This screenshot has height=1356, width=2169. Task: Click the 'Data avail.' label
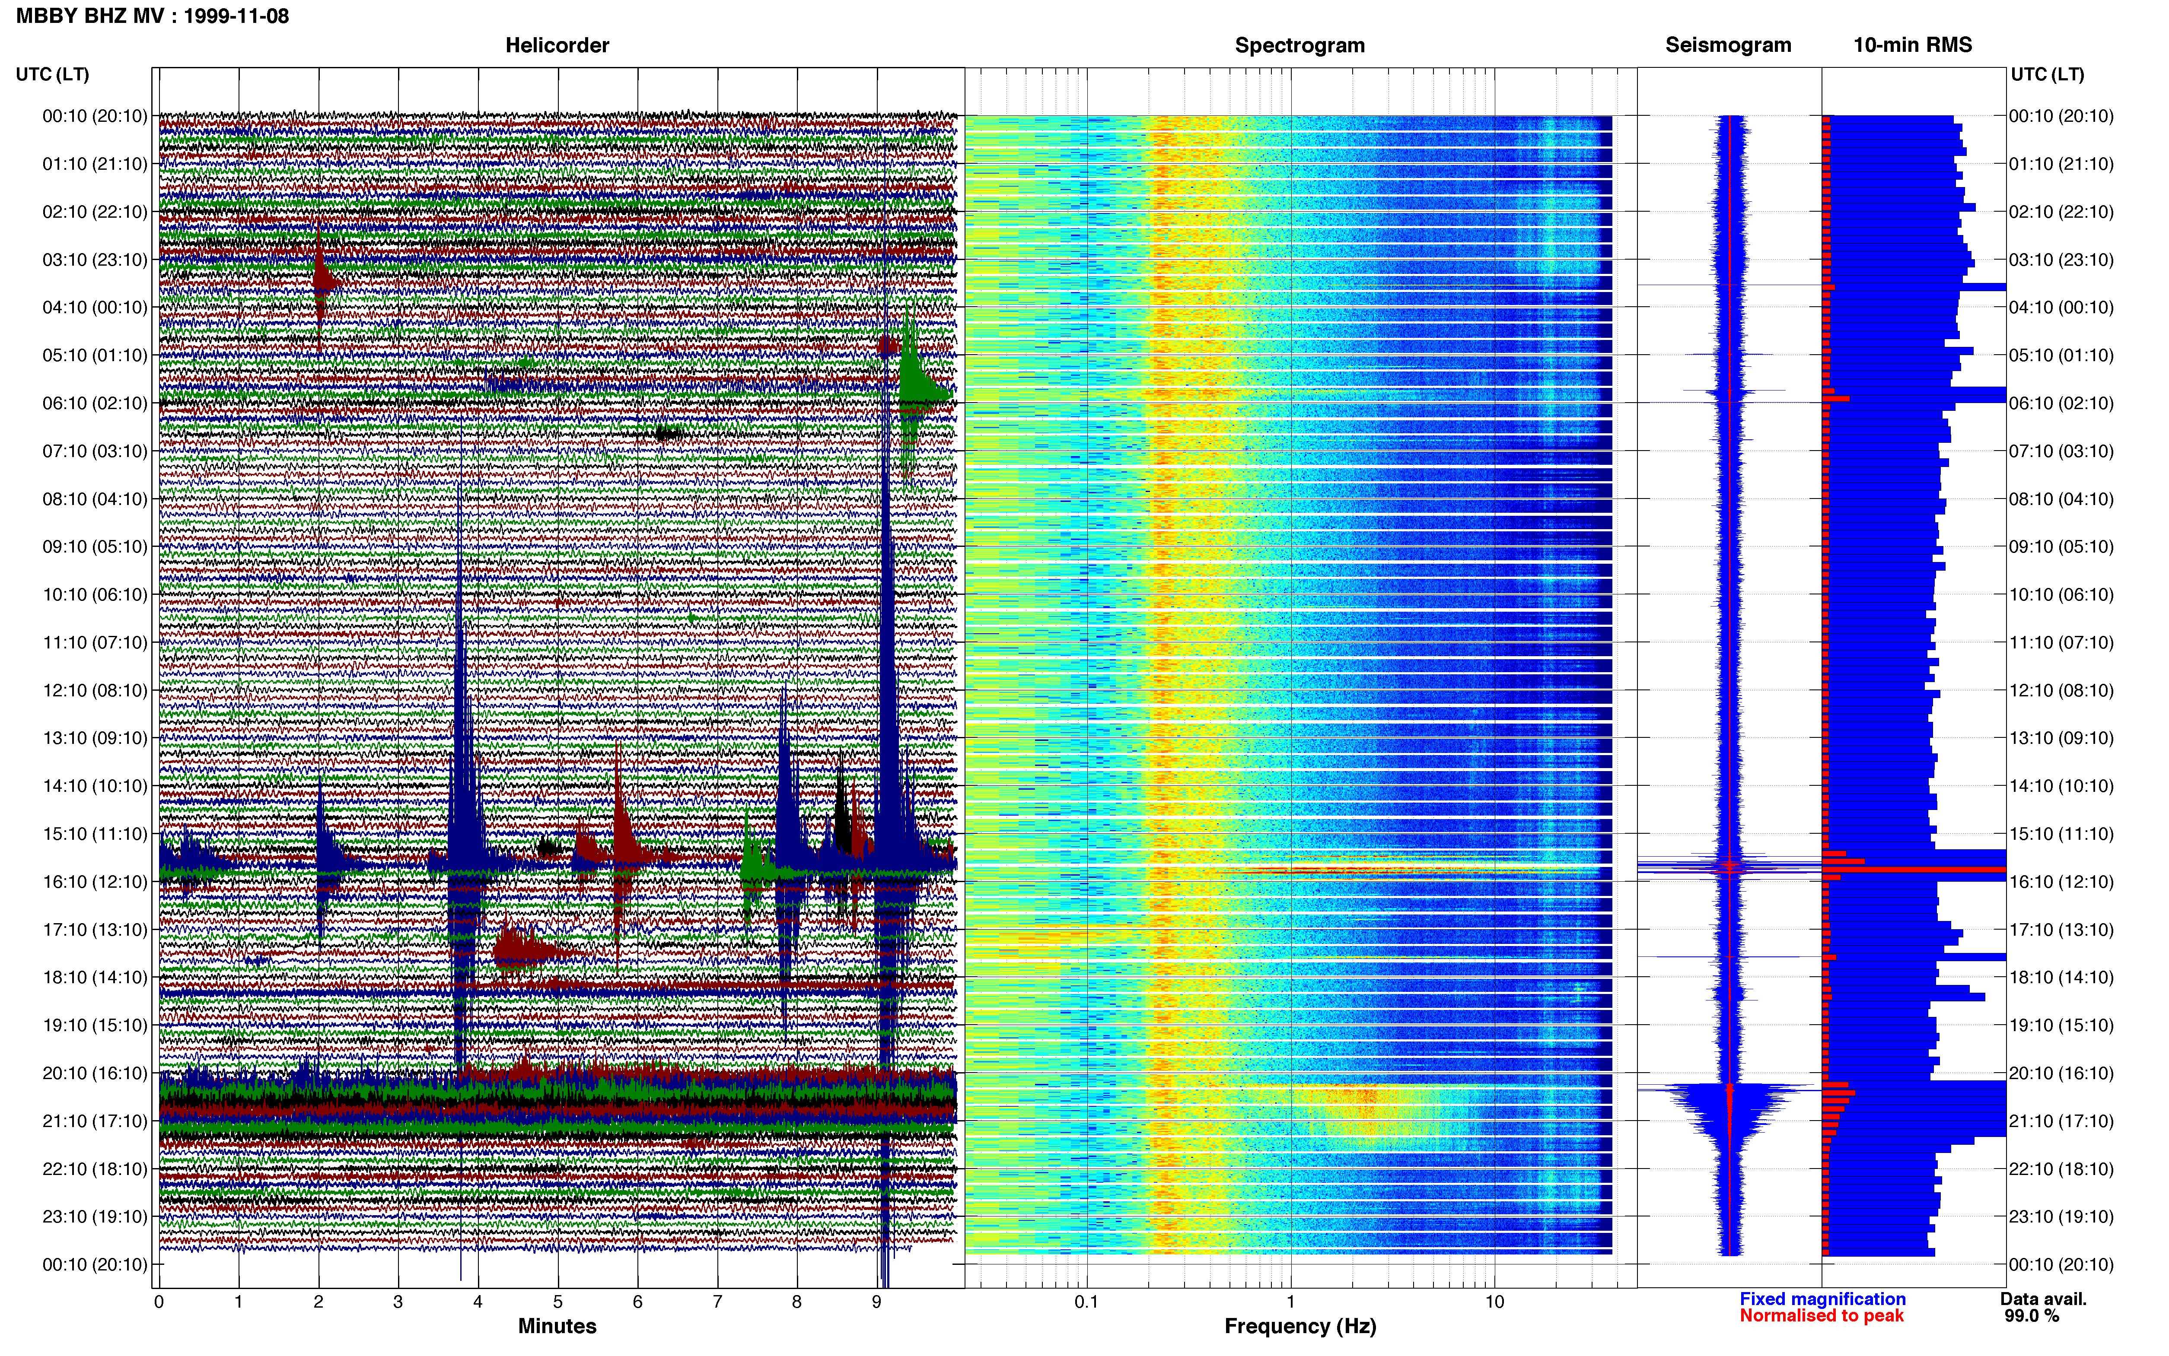[x=2043, y=1299]
